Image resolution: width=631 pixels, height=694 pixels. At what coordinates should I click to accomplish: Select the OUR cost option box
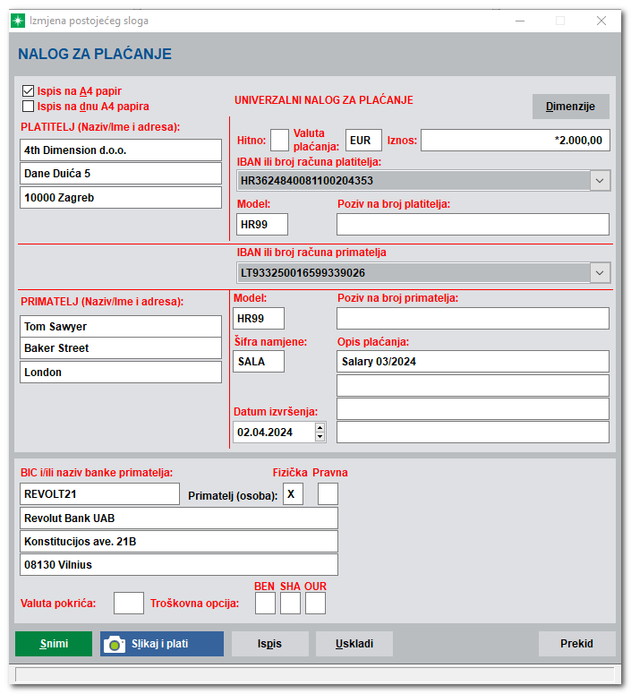click(315, 604)
